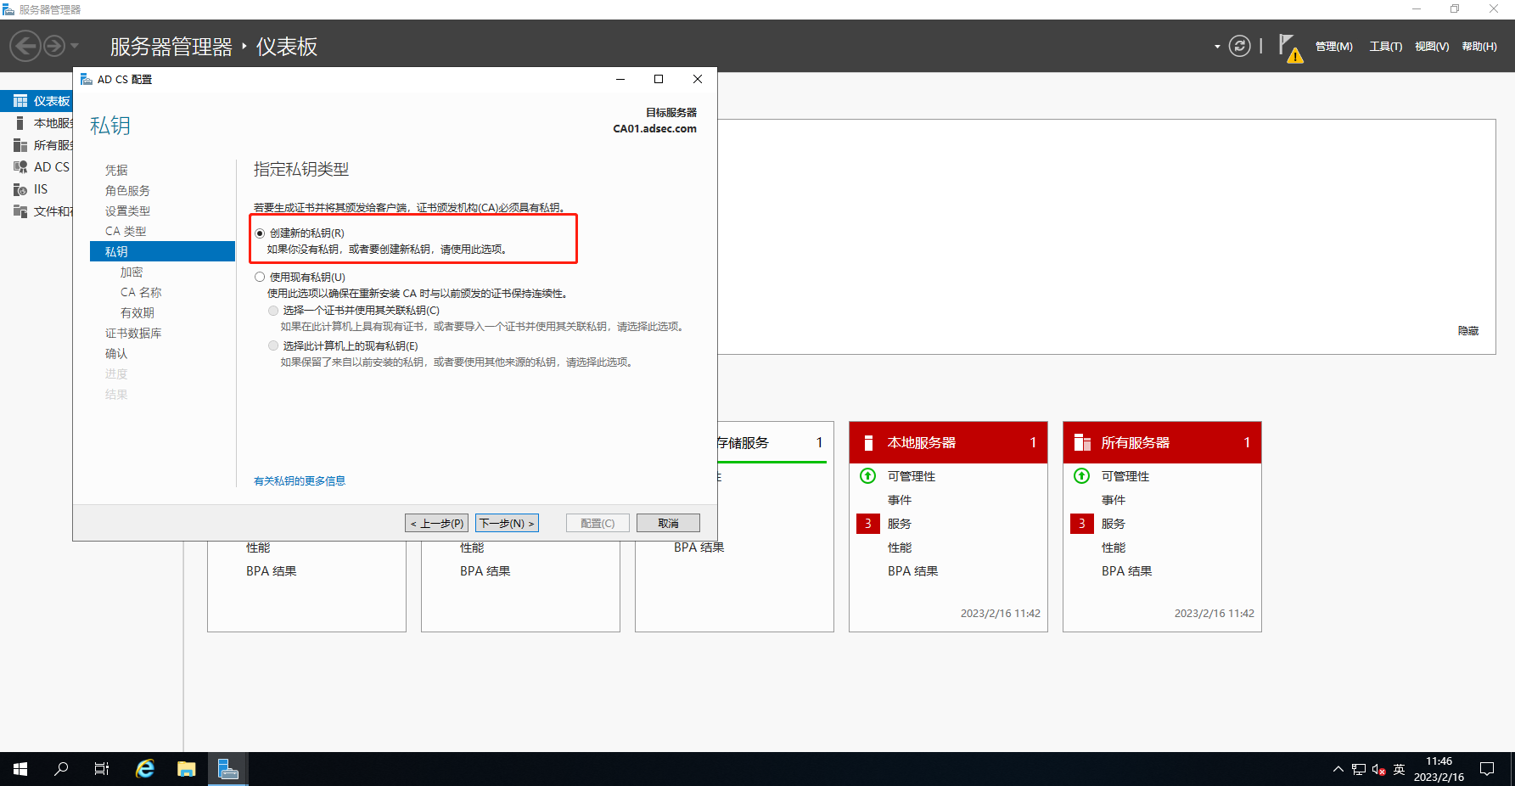The image size is (1515, 786).
Task: Click the 取消 button
Action: point(668,524)
